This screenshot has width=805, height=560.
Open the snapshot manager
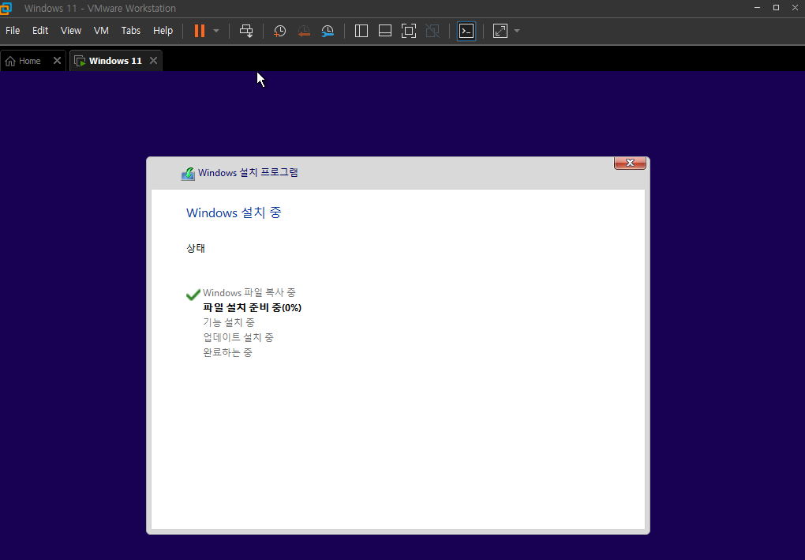point(328,31)
